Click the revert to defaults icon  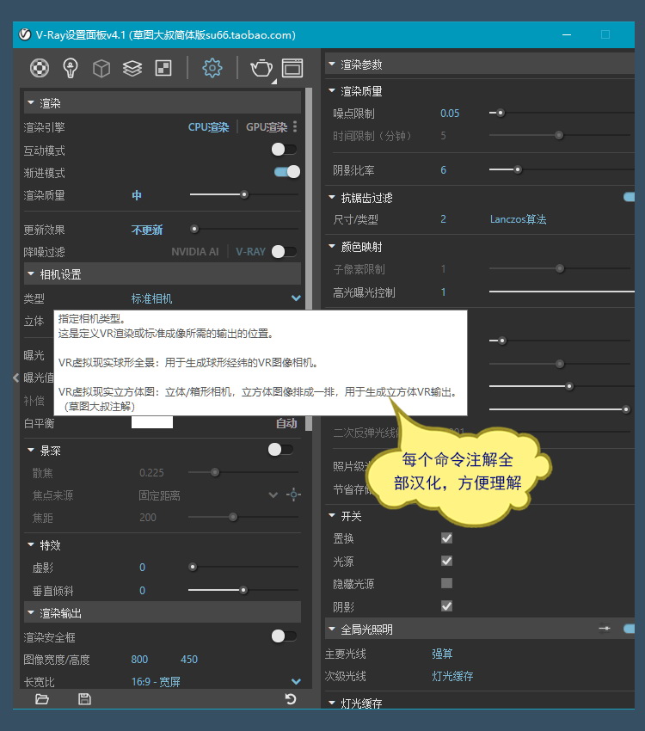291,699
